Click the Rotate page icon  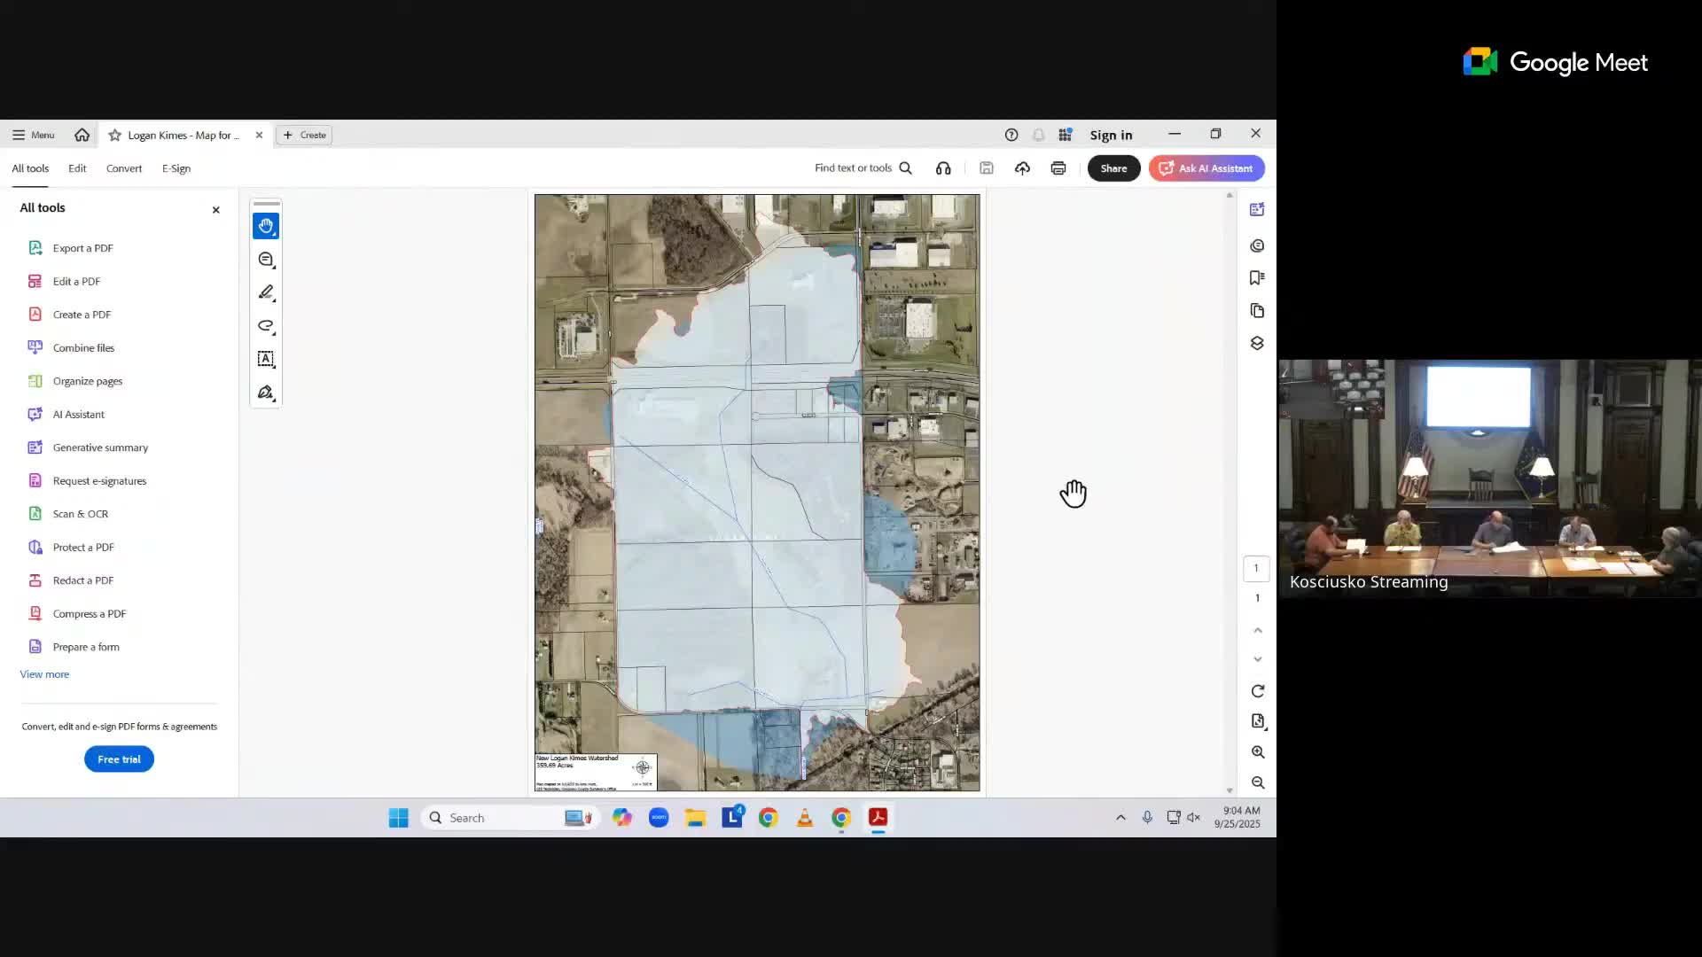1257,691
